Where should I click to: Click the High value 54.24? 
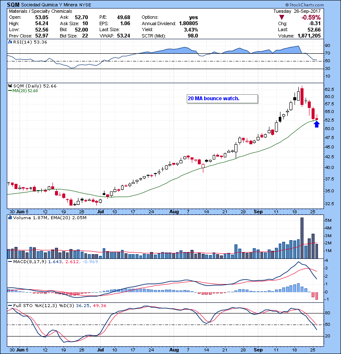[x=41, y=23]
